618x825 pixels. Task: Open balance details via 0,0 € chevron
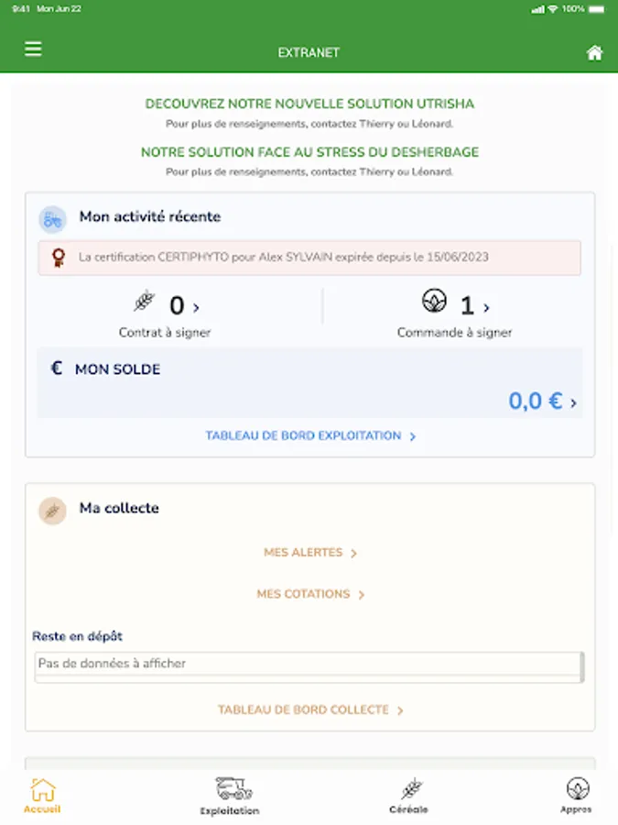(x=573, y=403)
